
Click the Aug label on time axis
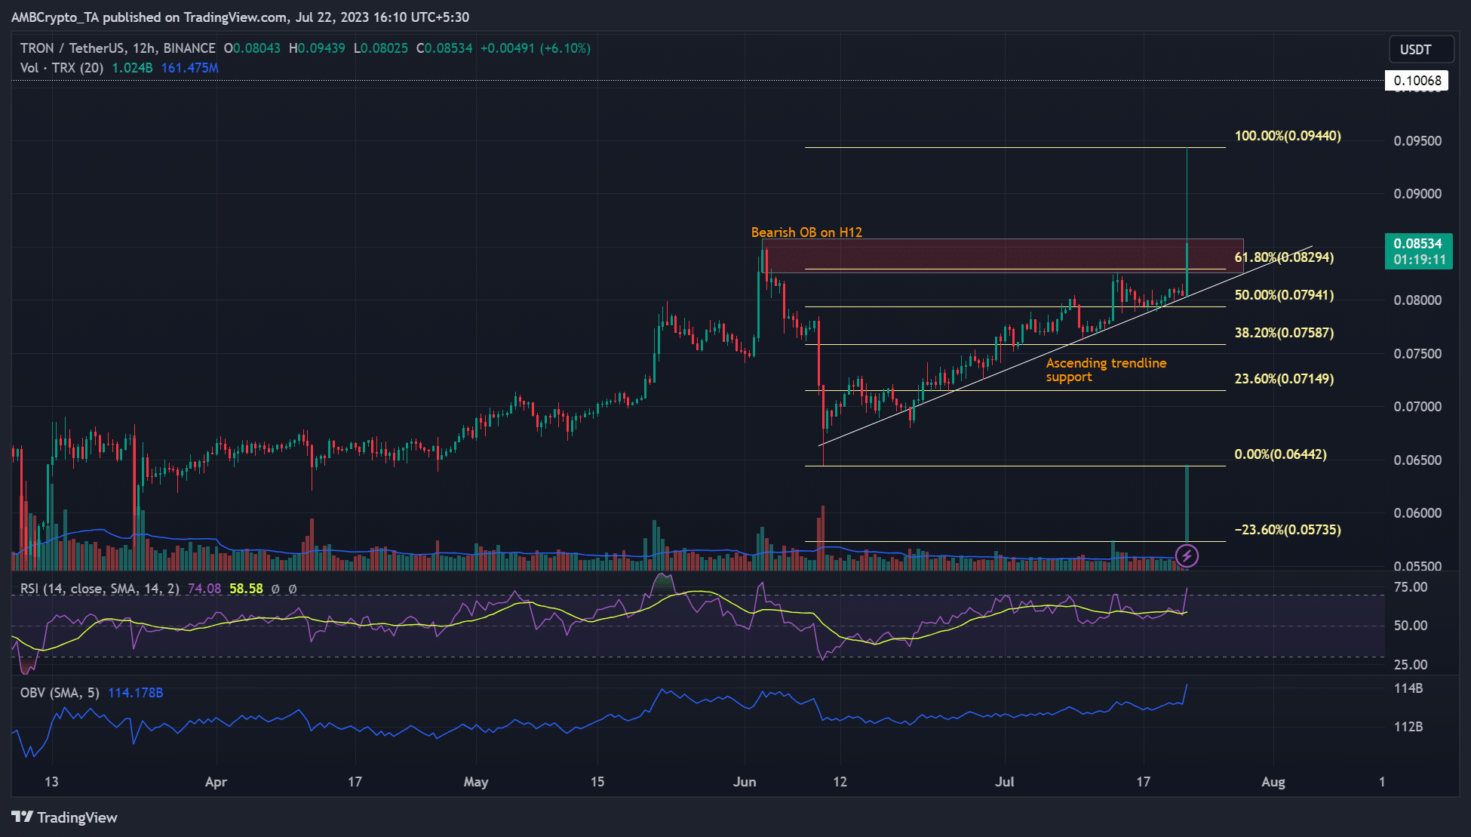pos(1273,782)
